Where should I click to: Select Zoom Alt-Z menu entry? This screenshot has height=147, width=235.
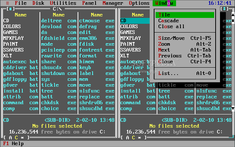(x=185, y=44)
